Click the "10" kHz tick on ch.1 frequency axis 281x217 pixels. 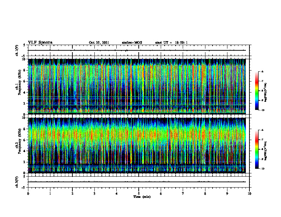[x=24, y=59]
